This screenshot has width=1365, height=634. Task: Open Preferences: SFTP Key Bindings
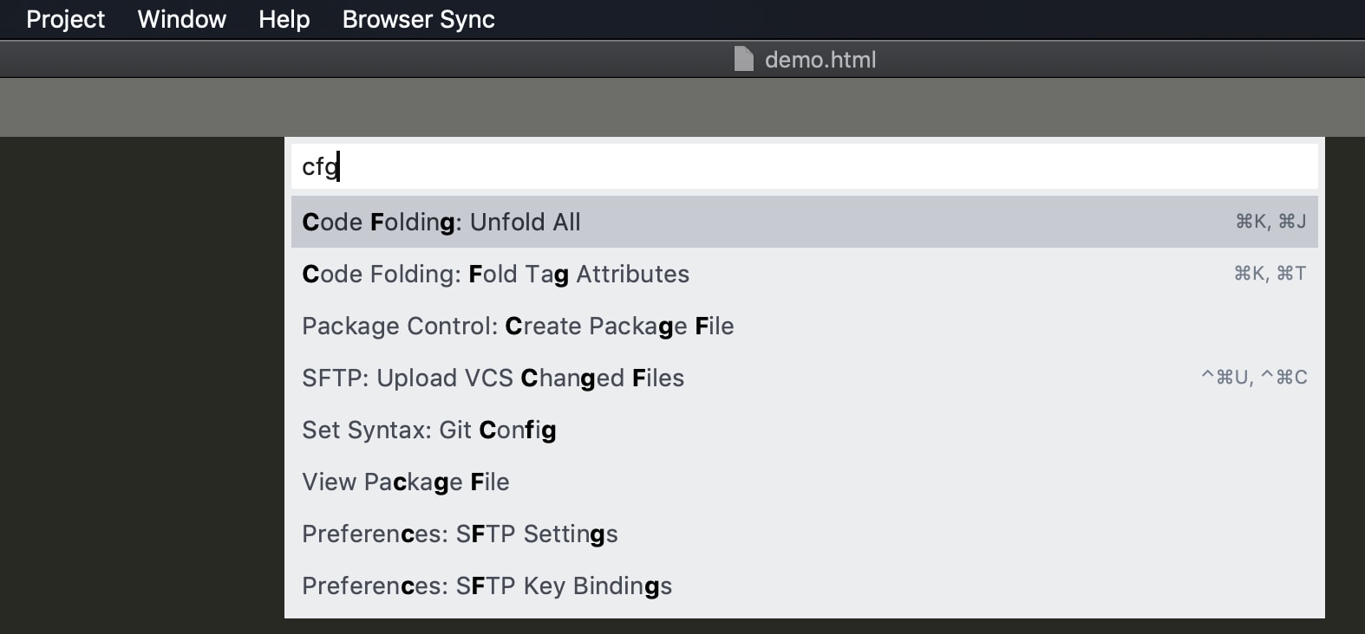click(x=804, y=585)
